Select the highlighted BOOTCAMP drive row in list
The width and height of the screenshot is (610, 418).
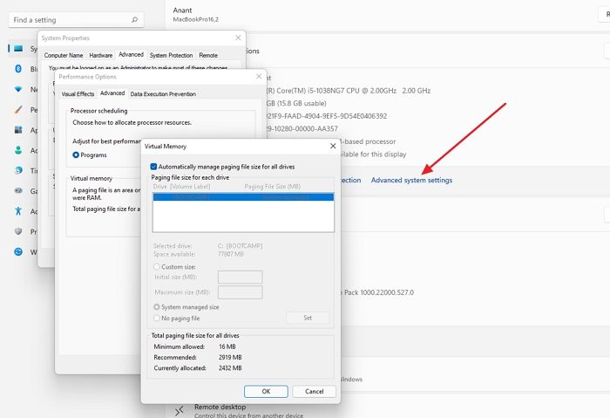point(243,197)
